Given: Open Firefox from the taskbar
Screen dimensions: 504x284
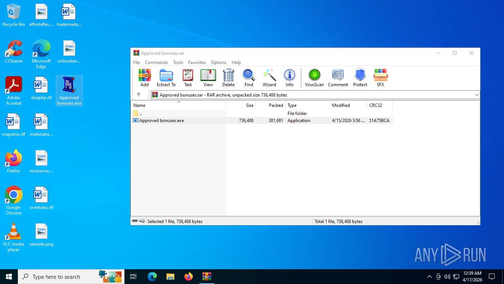Looking at the screenshot, I should click(188, 277).
